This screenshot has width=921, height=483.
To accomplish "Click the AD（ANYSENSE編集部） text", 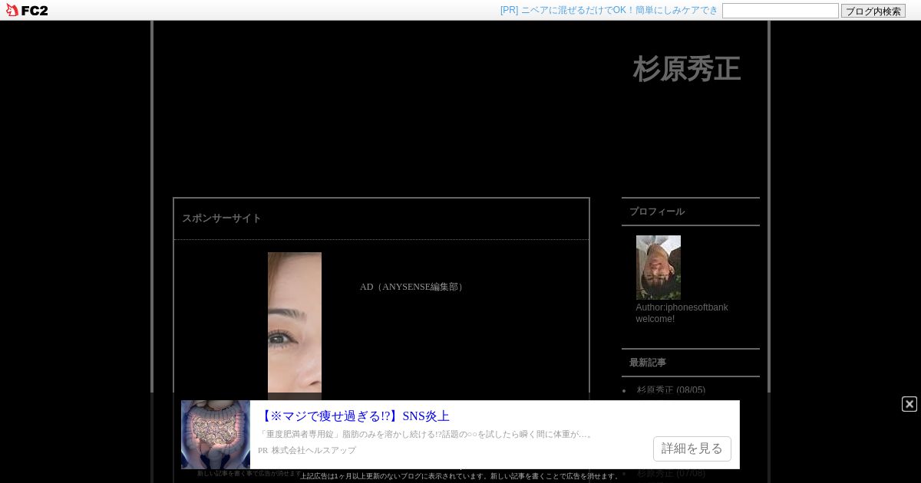I will click(x=414, y=287).
